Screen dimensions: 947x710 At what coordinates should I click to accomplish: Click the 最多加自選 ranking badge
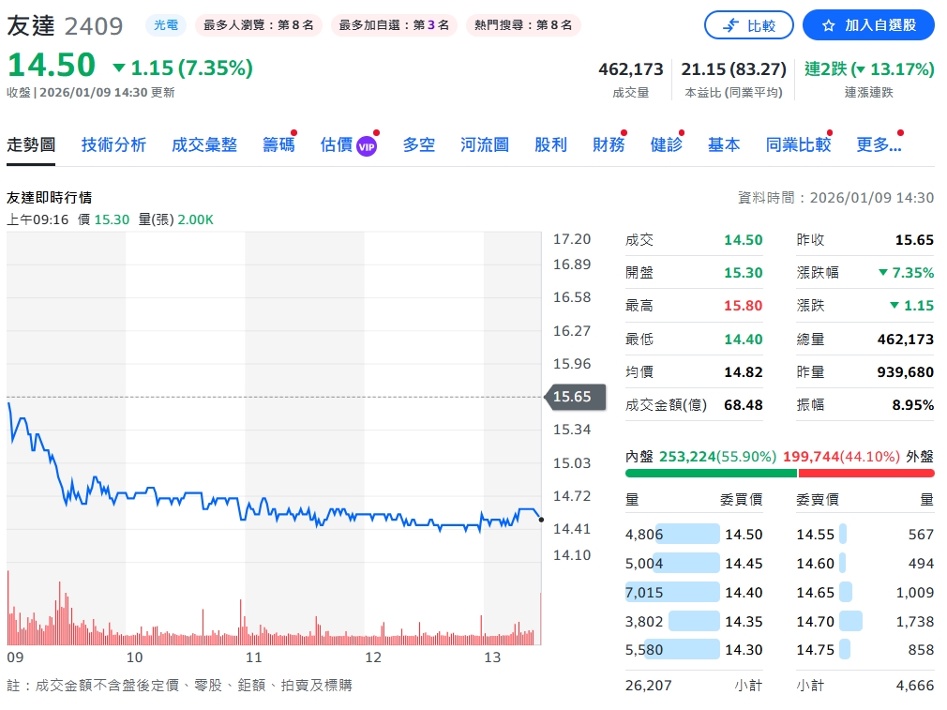393,25
